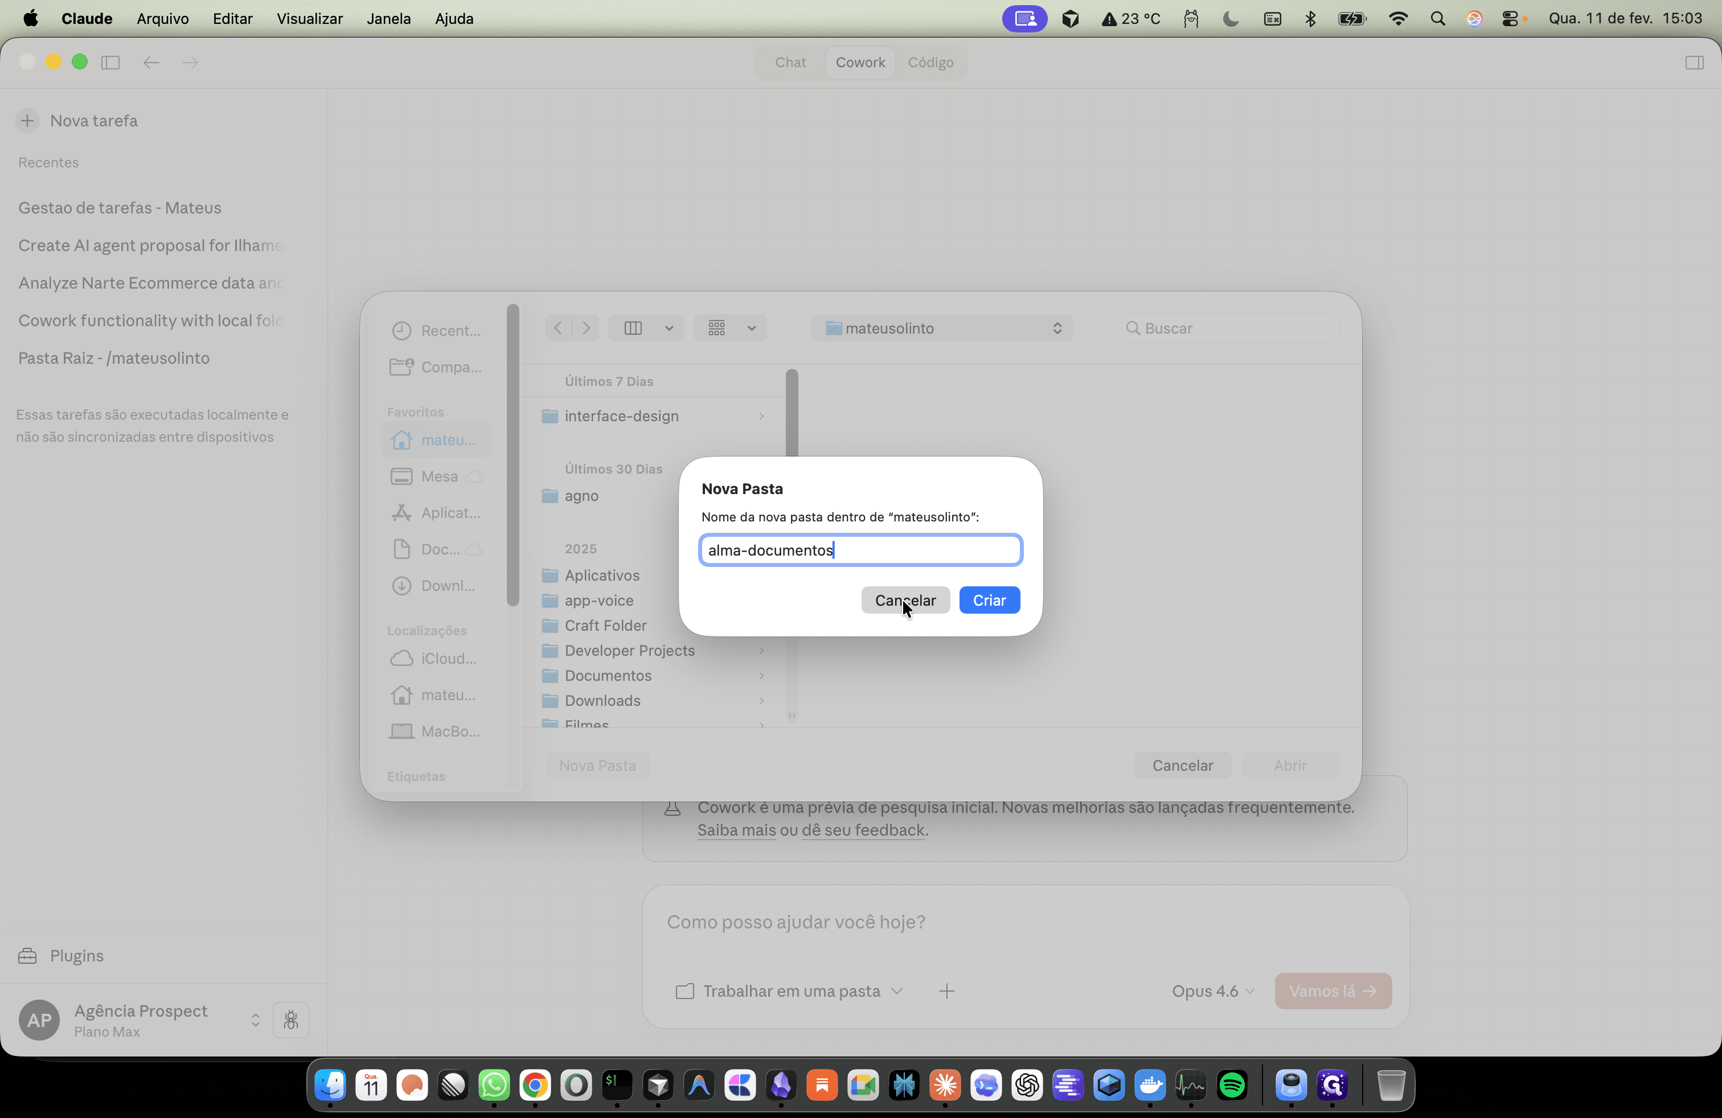Select Downloads in file dialog sidebar
This screenshot has height=1118, width=1722.
click(x=436, y=586)
